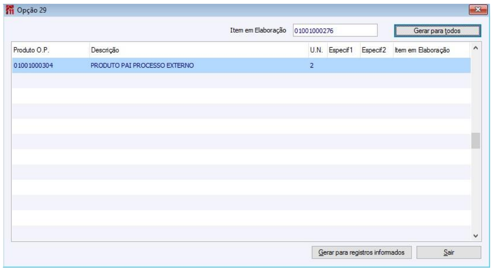
Task: Click Especif1 cell in the 01001000304 row
Action: (x=344, y=65)
